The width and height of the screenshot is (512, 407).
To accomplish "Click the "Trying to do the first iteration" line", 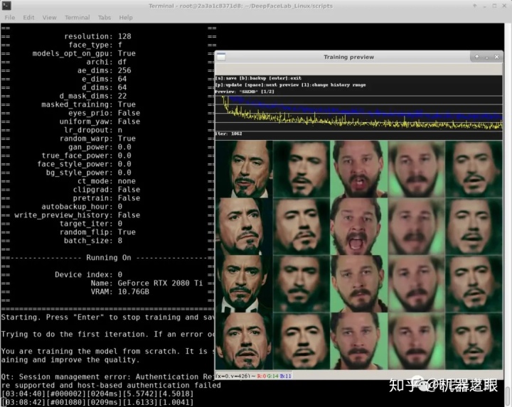I will pos(108,334).
